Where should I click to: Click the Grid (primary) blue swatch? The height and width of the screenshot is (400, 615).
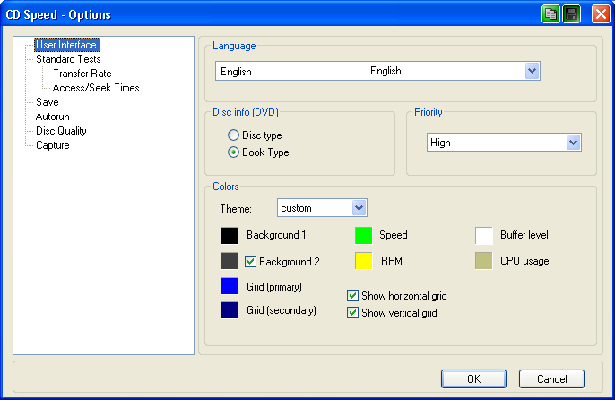230,287
